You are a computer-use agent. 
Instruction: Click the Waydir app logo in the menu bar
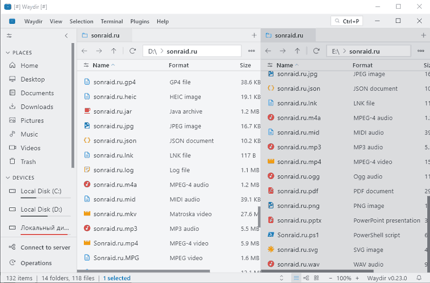(12, 21)
